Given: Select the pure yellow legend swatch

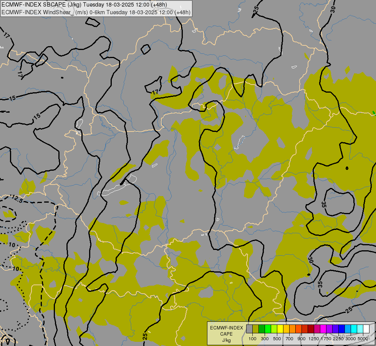Looking at the screenshot, I should tap(280, 329).
